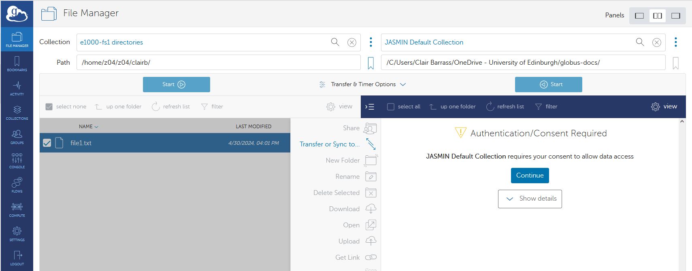Select the file1.txt file name

(x=81, y=143)
